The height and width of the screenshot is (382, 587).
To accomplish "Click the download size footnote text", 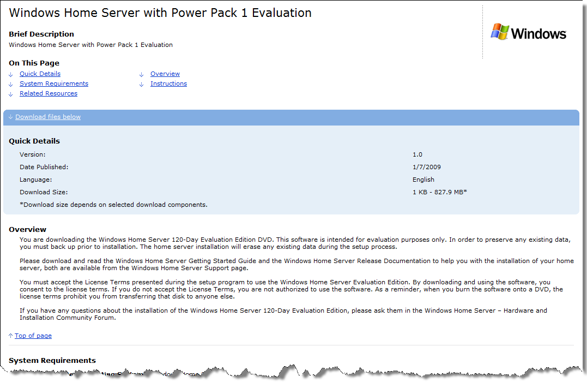I will point(113,205).
